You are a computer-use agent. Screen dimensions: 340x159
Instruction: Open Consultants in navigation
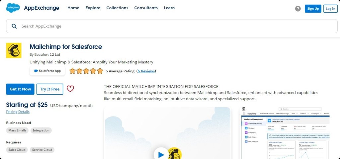[x=146, y=8]
